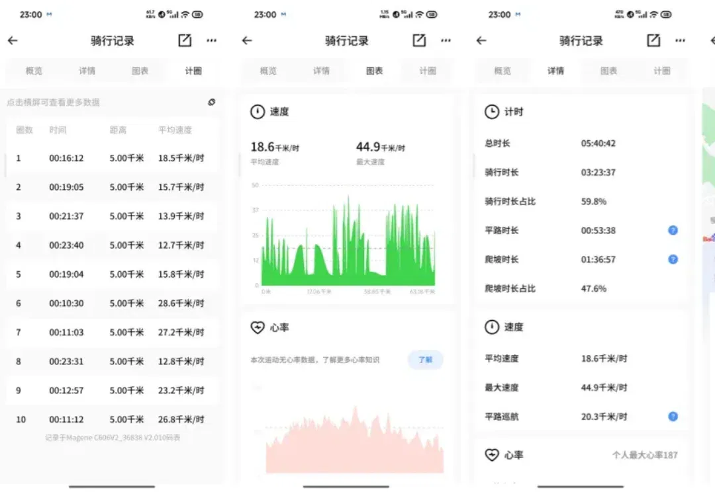This screenshot has width=715, height=492.
Task: Tap the pink heart rate chart
Action: tap(354, 440)
